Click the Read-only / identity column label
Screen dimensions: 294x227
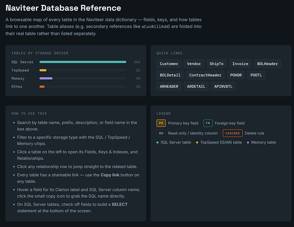pos(193,133)
